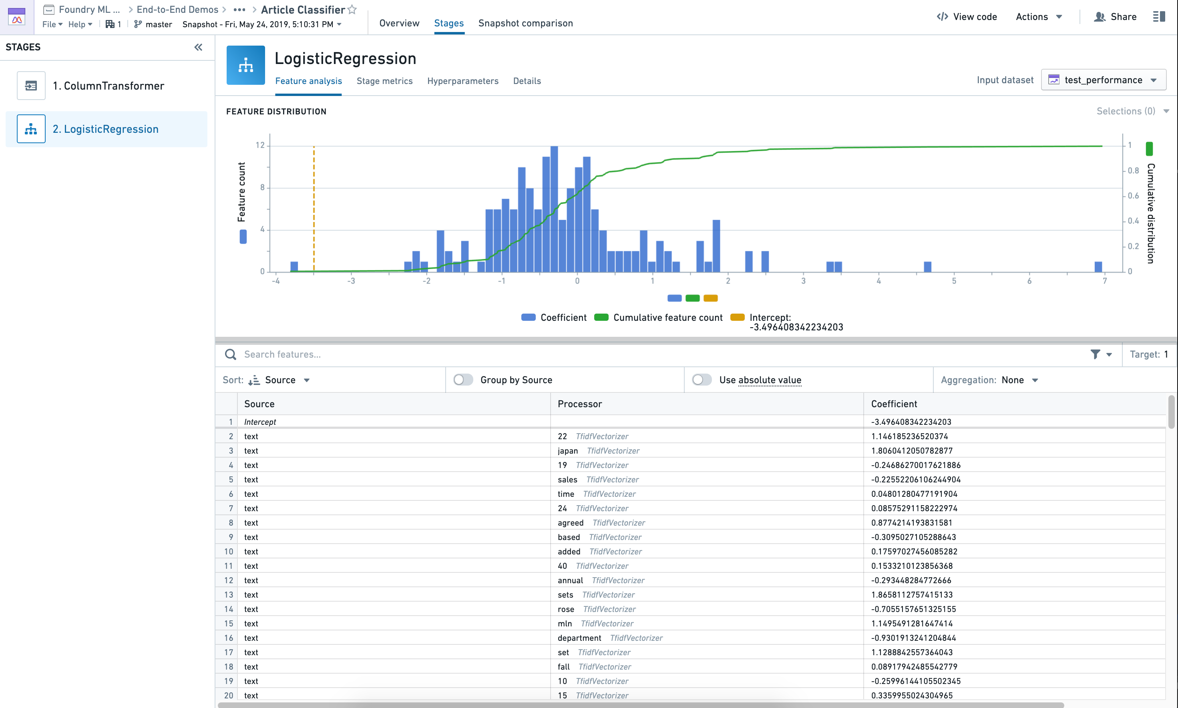Open the filter funnel icon
This screenshot has height=708, width=1178.
tap(1095, 354)
